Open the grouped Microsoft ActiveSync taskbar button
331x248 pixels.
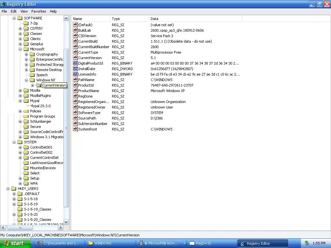point(161,243)
